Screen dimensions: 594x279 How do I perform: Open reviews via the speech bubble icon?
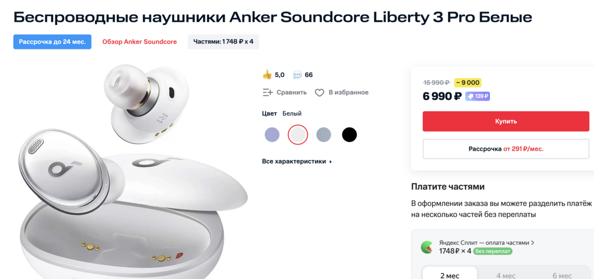point(298,75)
